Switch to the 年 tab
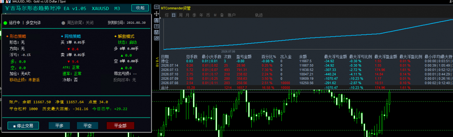Viewport: 453px width, 137px height. 201,15
